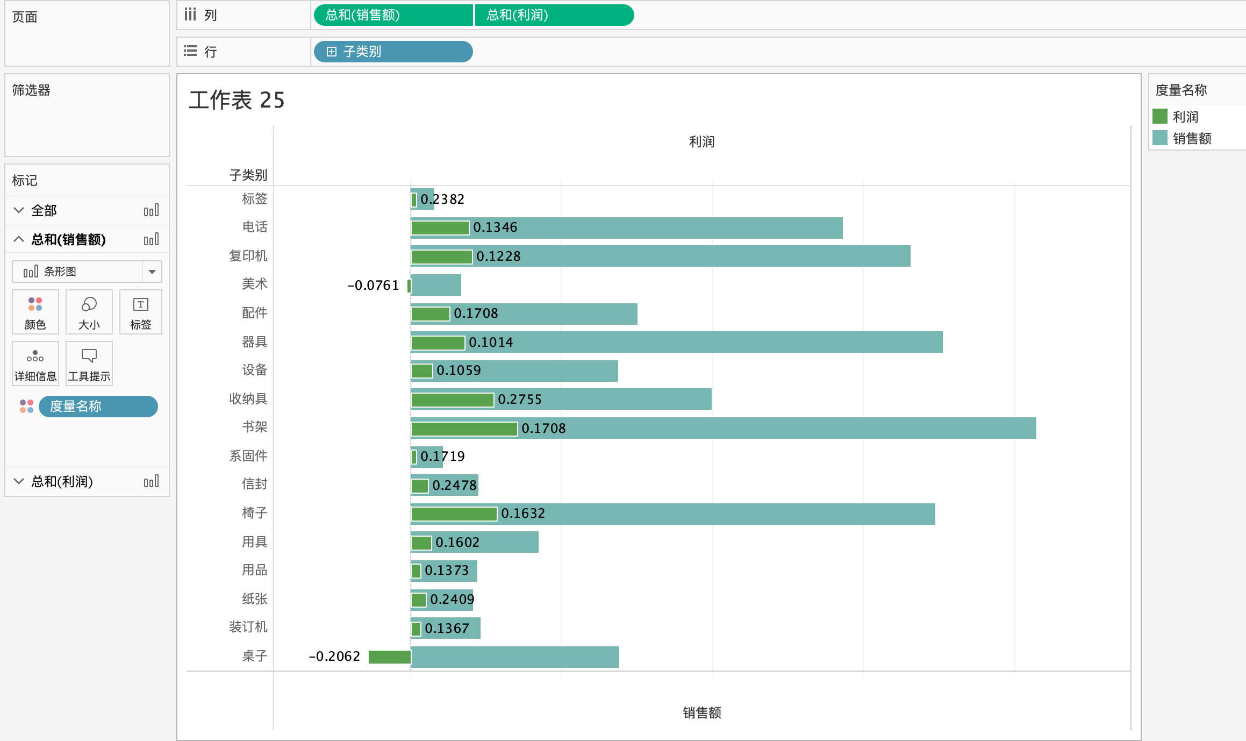Click the 颜色 (Color) marks card icon

(35, 312)
